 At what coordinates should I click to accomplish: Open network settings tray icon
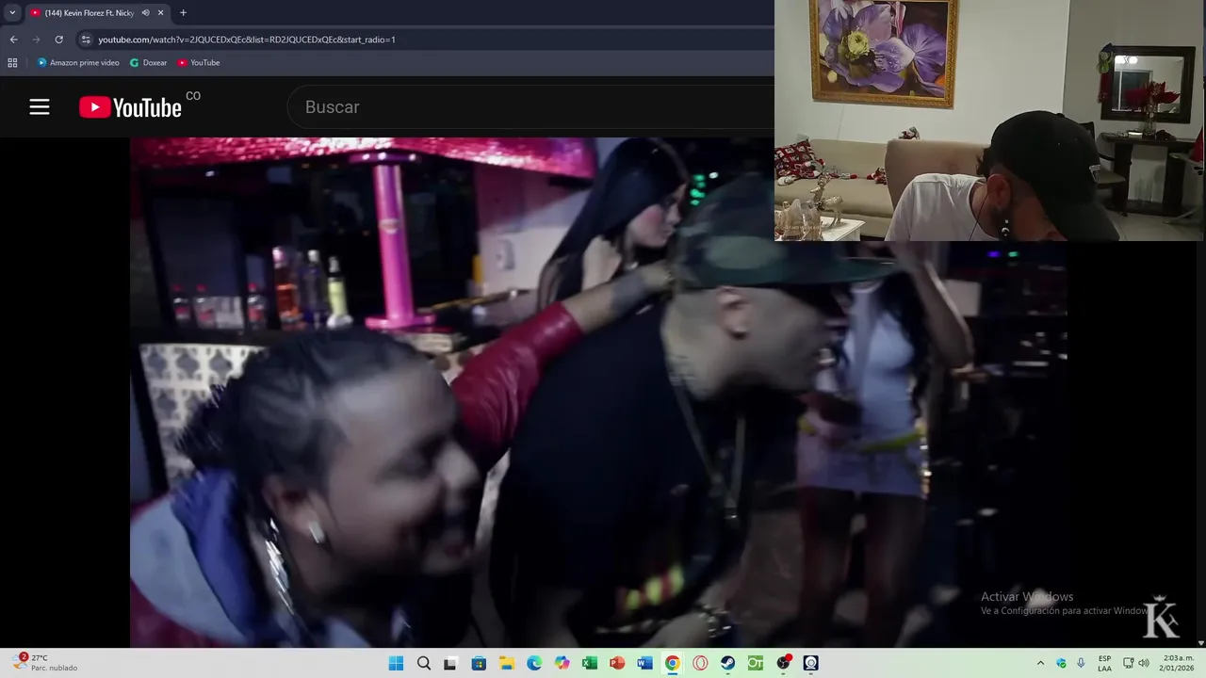tap(1128, 663)
